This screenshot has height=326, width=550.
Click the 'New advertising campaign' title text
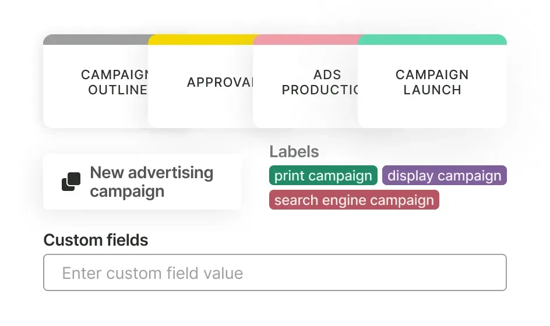(151, 182)
